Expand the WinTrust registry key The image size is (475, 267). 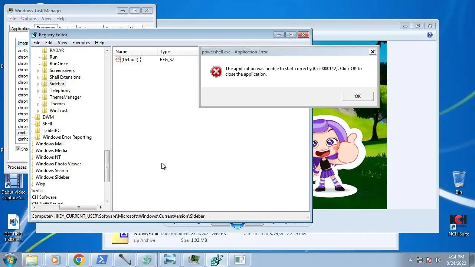tap(38, 111)
